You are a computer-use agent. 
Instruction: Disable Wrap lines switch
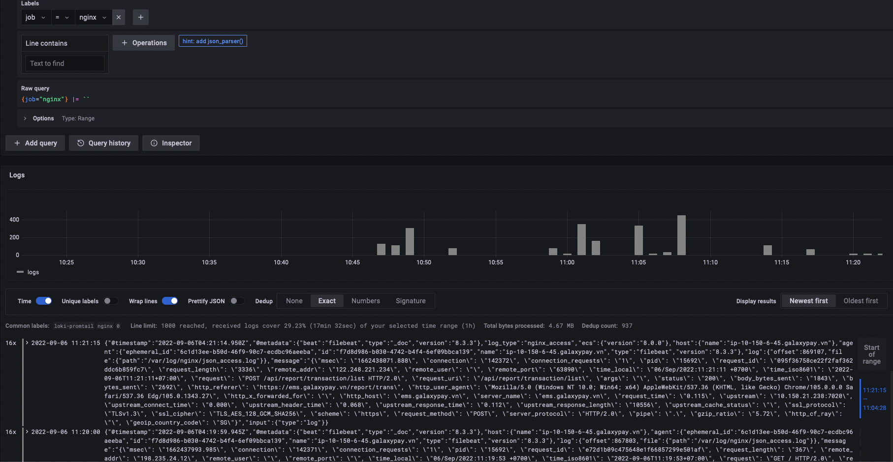pos(170,301)
